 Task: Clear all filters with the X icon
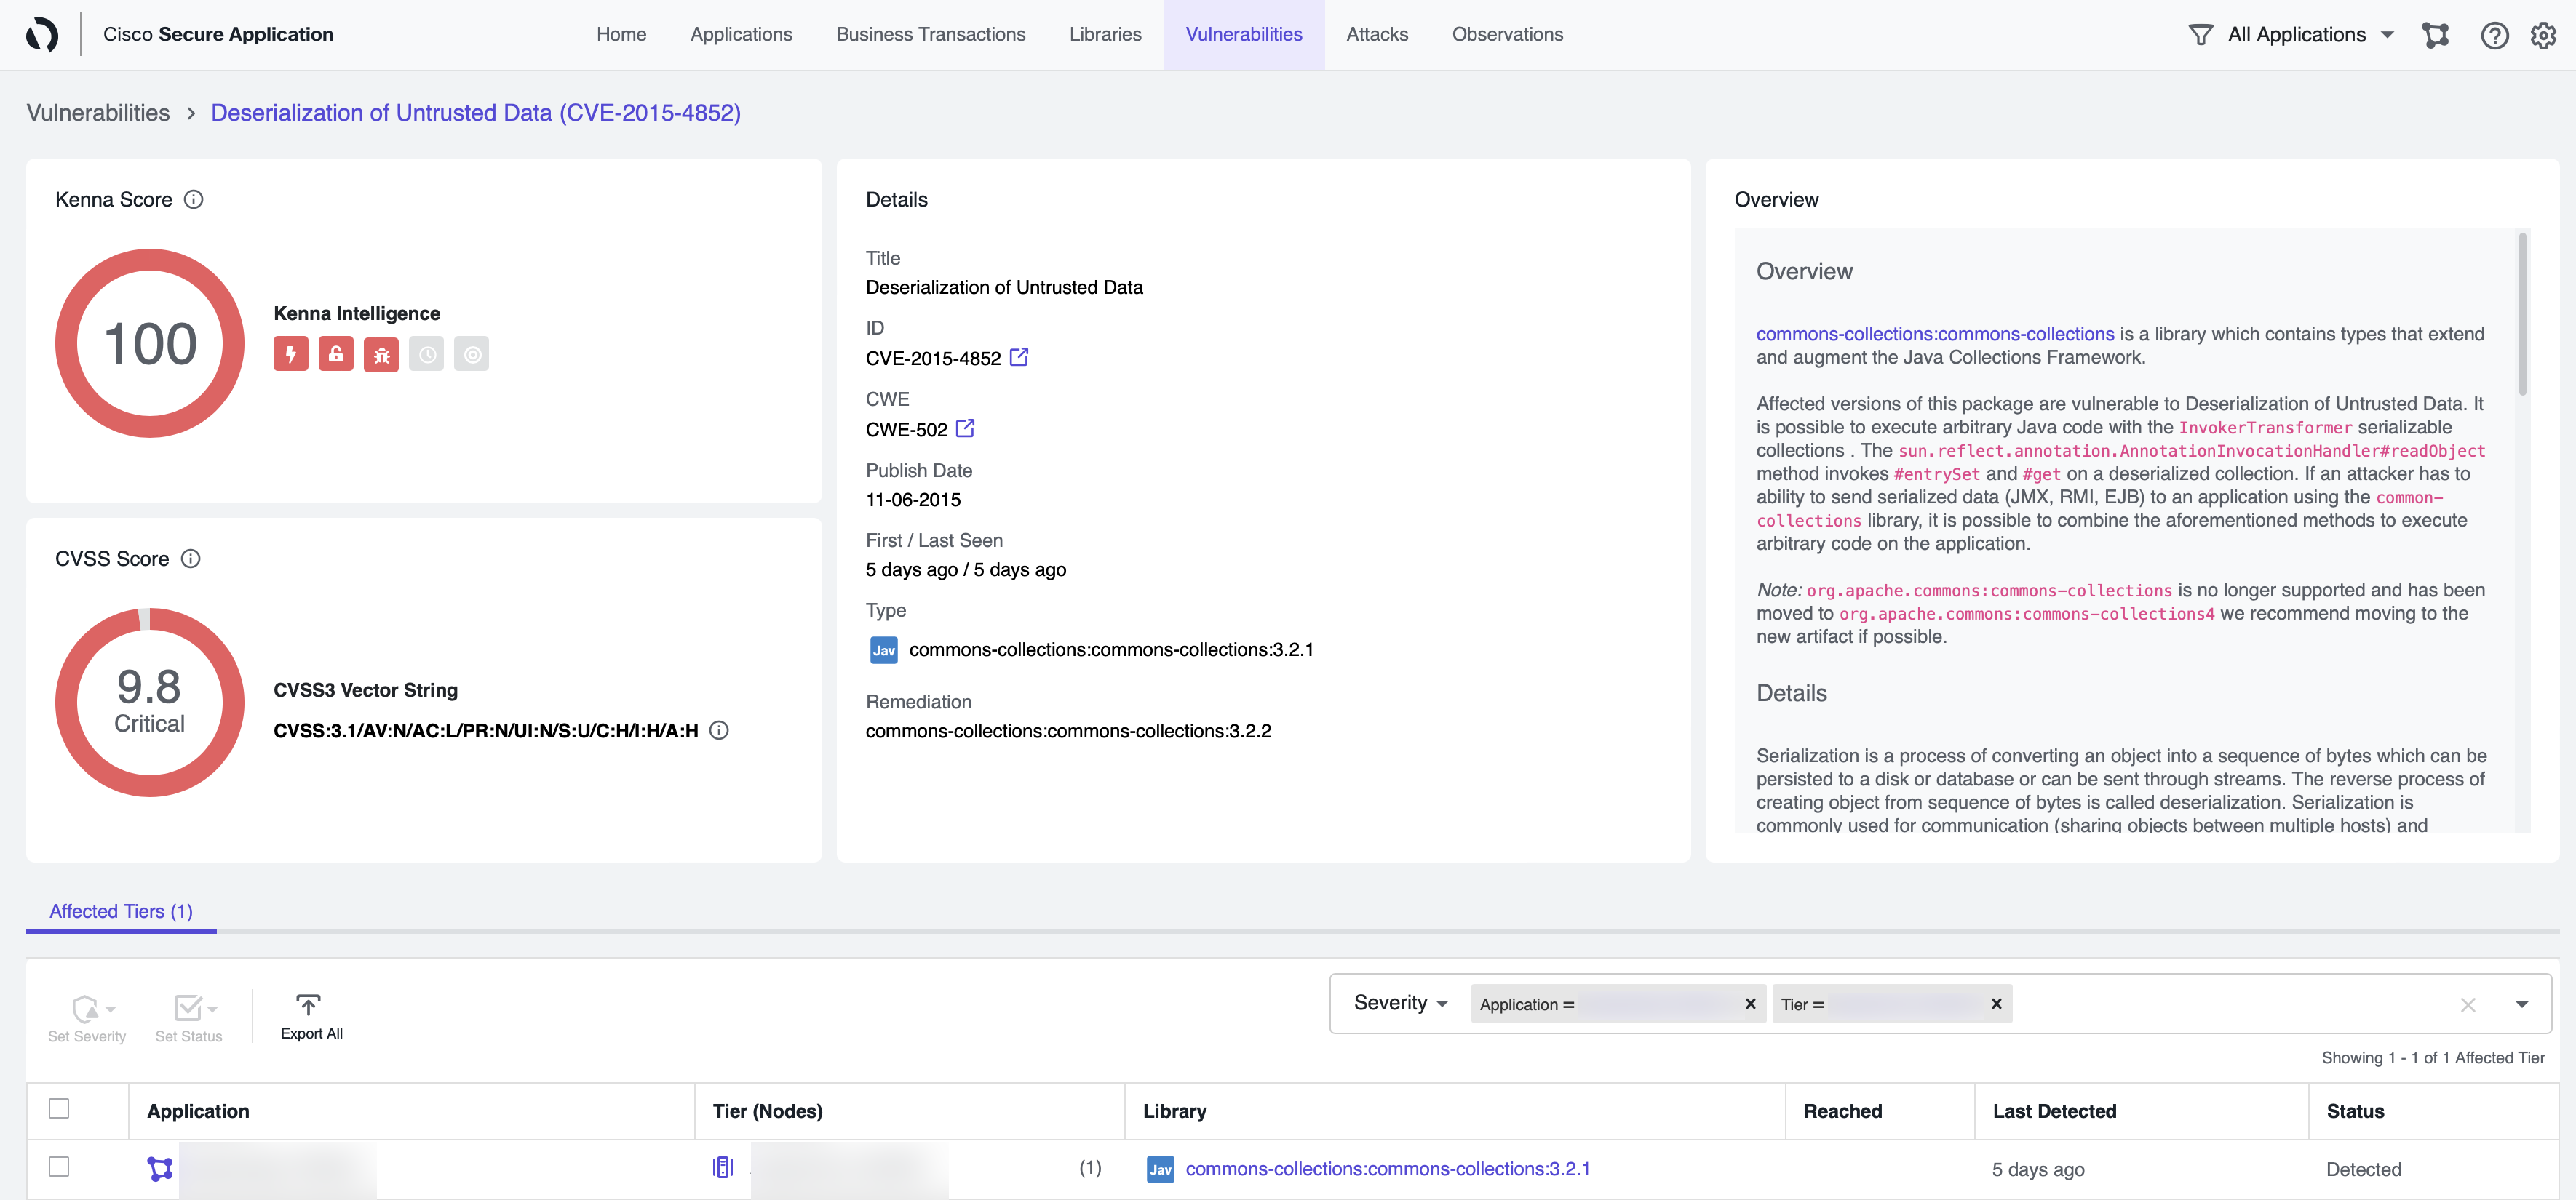(2467, 1004)
